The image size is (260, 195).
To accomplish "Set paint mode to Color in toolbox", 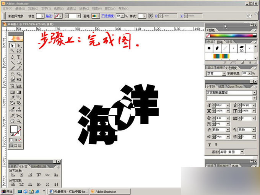I will [11, 140].
